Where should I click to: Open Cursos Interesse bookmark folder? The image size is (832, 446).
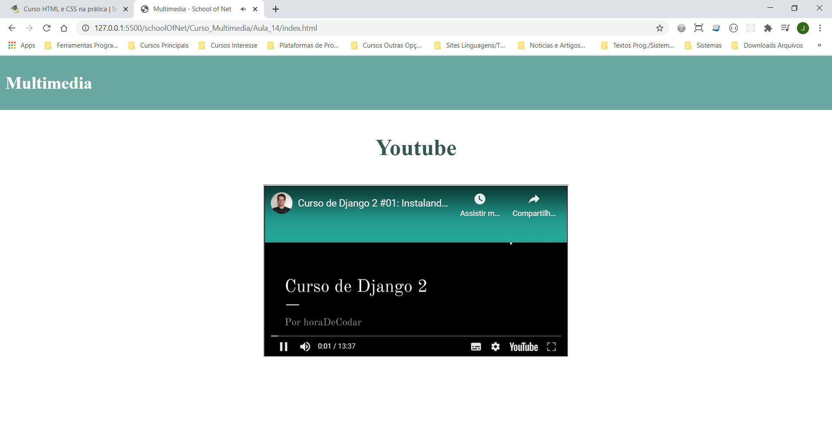228,45
